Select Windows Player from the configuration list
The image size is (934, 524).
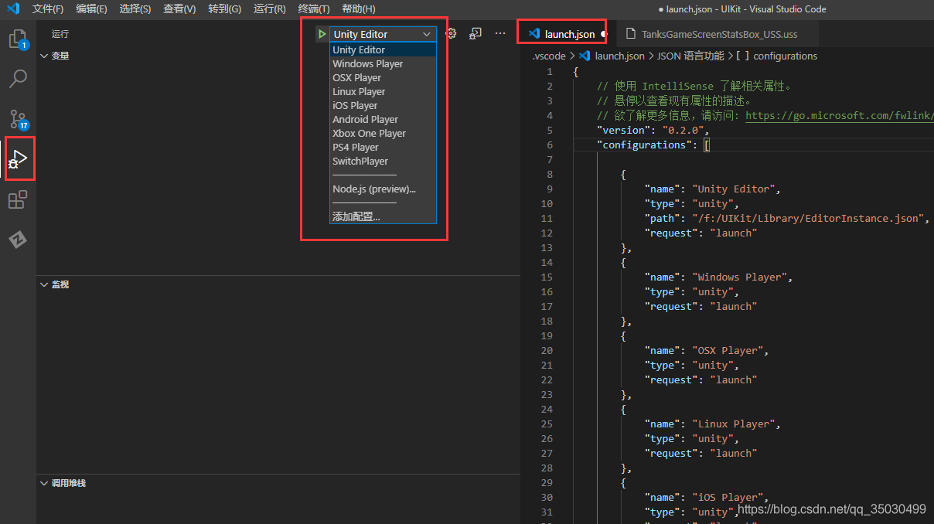(x=367, y=64)
